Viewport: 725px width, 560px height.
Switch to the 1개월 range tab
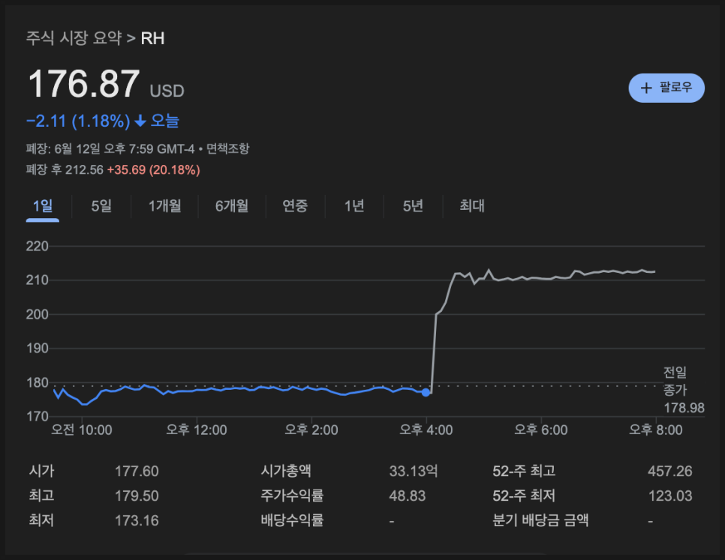[164, 206]
